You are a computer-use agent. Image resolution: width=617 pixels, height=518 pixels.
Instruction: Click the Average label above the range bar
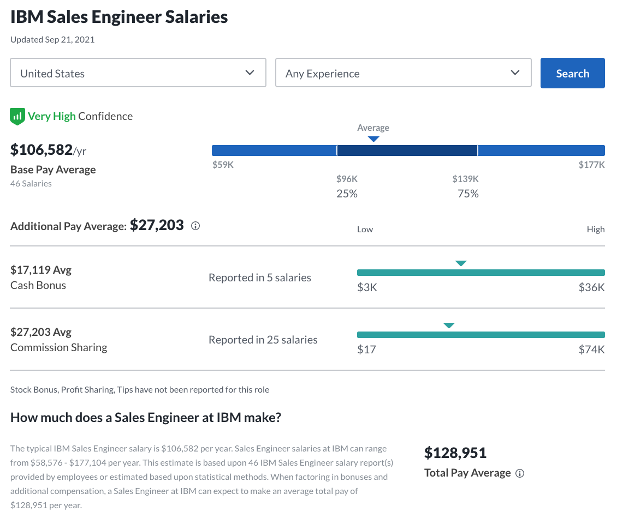(x=373, y=128)
